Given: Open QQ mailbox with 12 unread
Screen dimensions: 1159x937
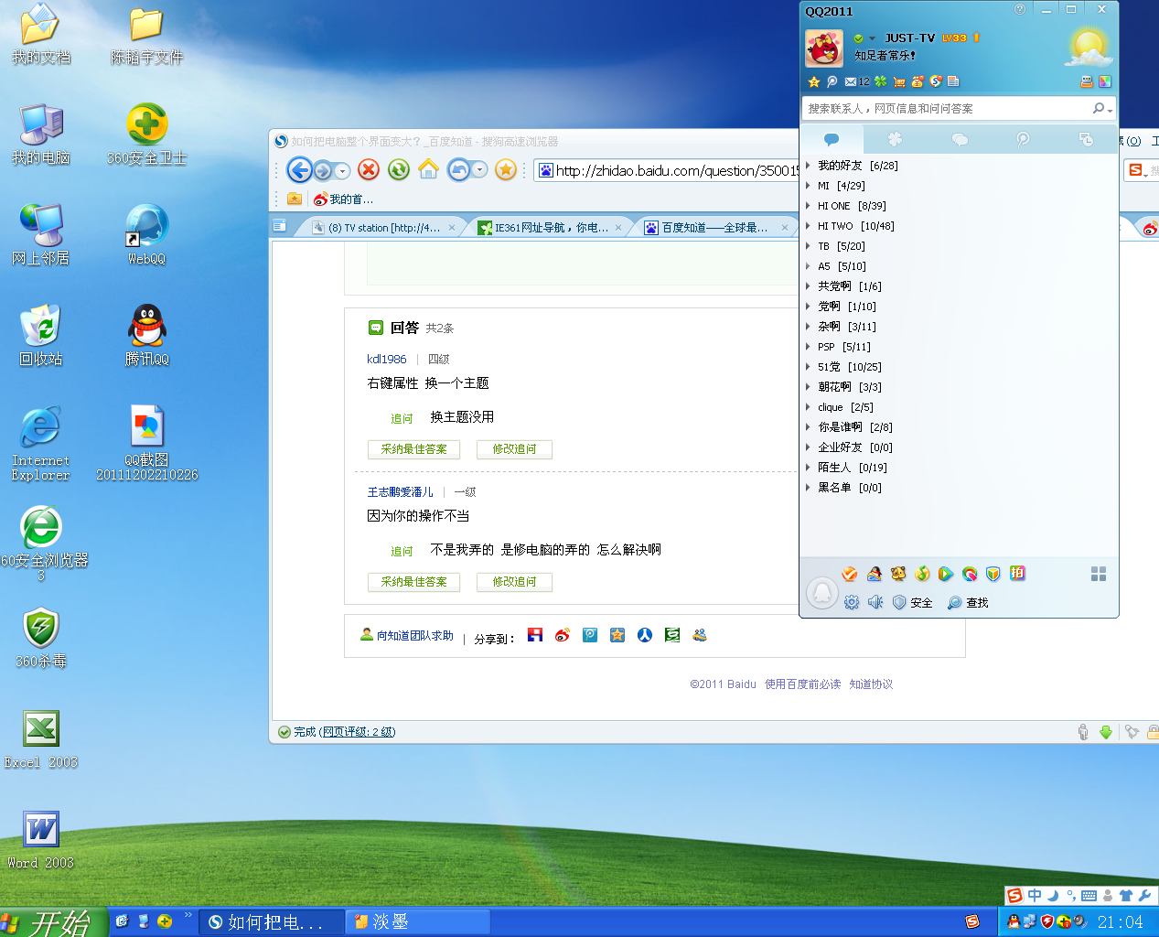Looking at the screenshot, I should (x=857, y=81).
